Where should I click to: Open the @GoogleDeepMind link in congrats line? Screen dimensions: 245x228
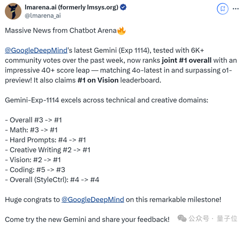pyautogui.click(x=93, y=199)
